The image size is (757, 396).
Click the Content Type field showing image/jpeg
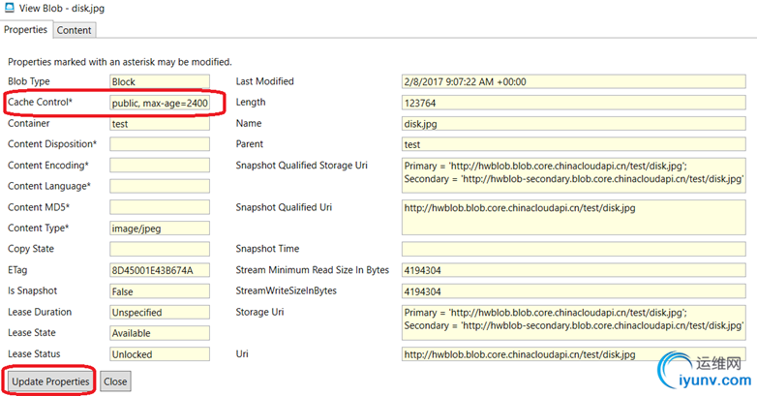pyautogui.click(x=159, y=228)
